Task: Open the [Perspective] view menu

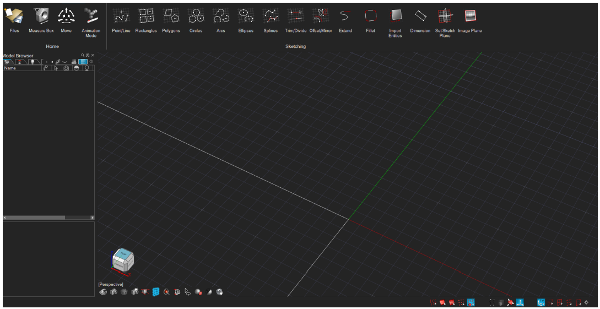Action: click(111, 285)
